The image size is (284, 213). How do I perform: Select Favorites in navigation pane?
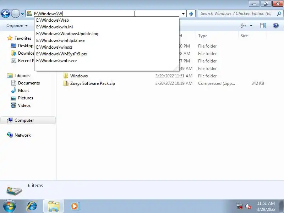pyautogui.click(x=23, y=38)
